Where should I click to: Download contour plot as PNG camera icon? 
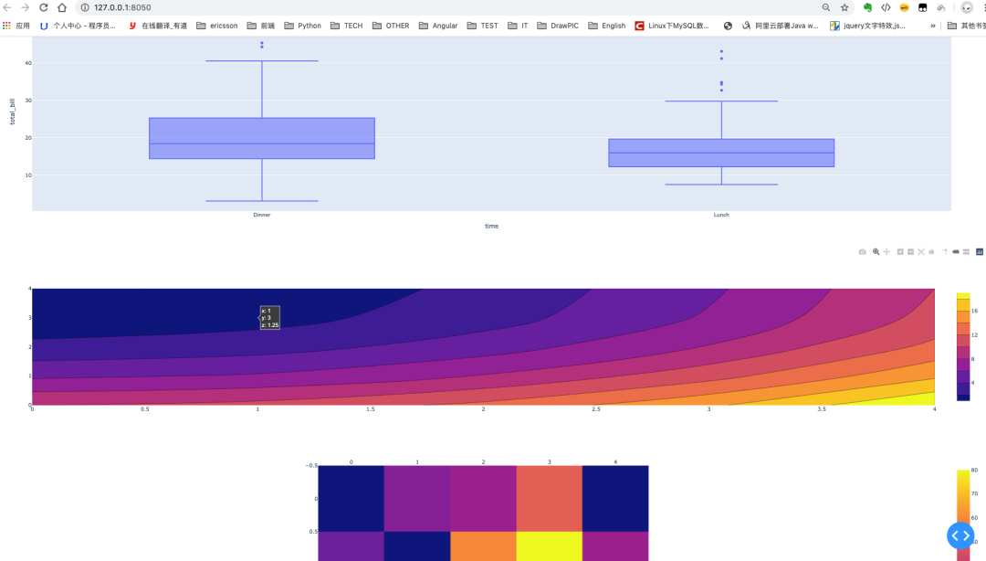pos(862,252)
